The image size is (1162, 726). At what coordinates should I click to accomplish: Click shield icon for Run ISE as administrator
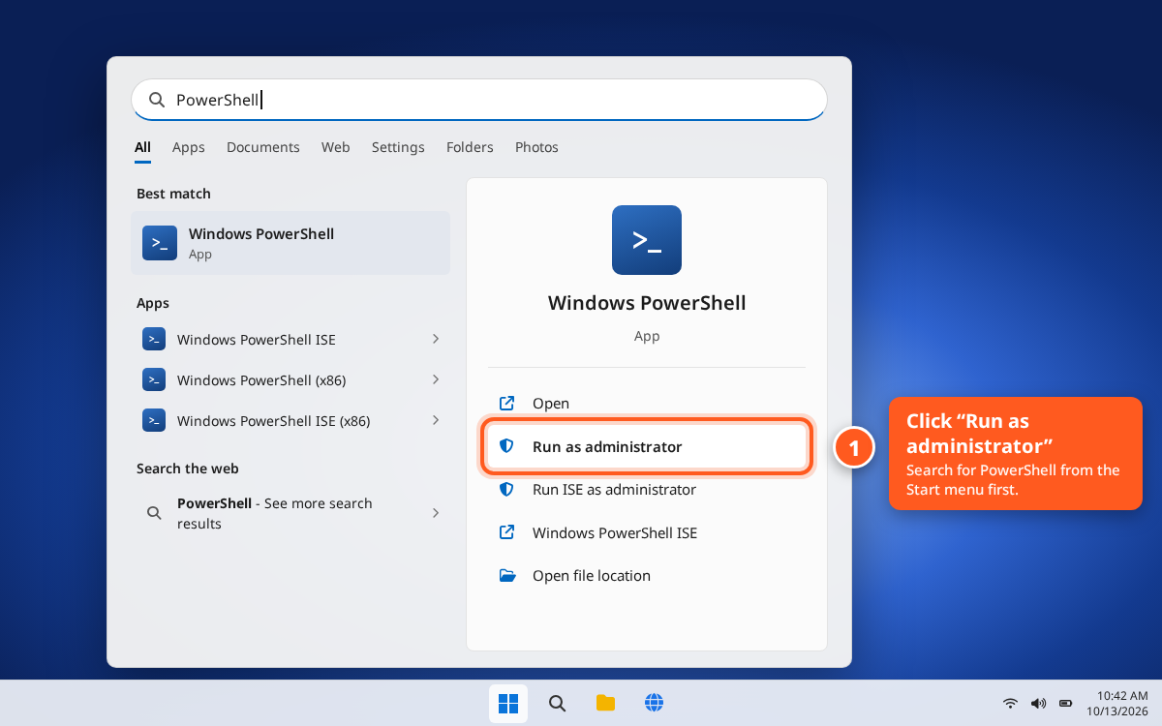pyautogui.click(x=506, y=489)
